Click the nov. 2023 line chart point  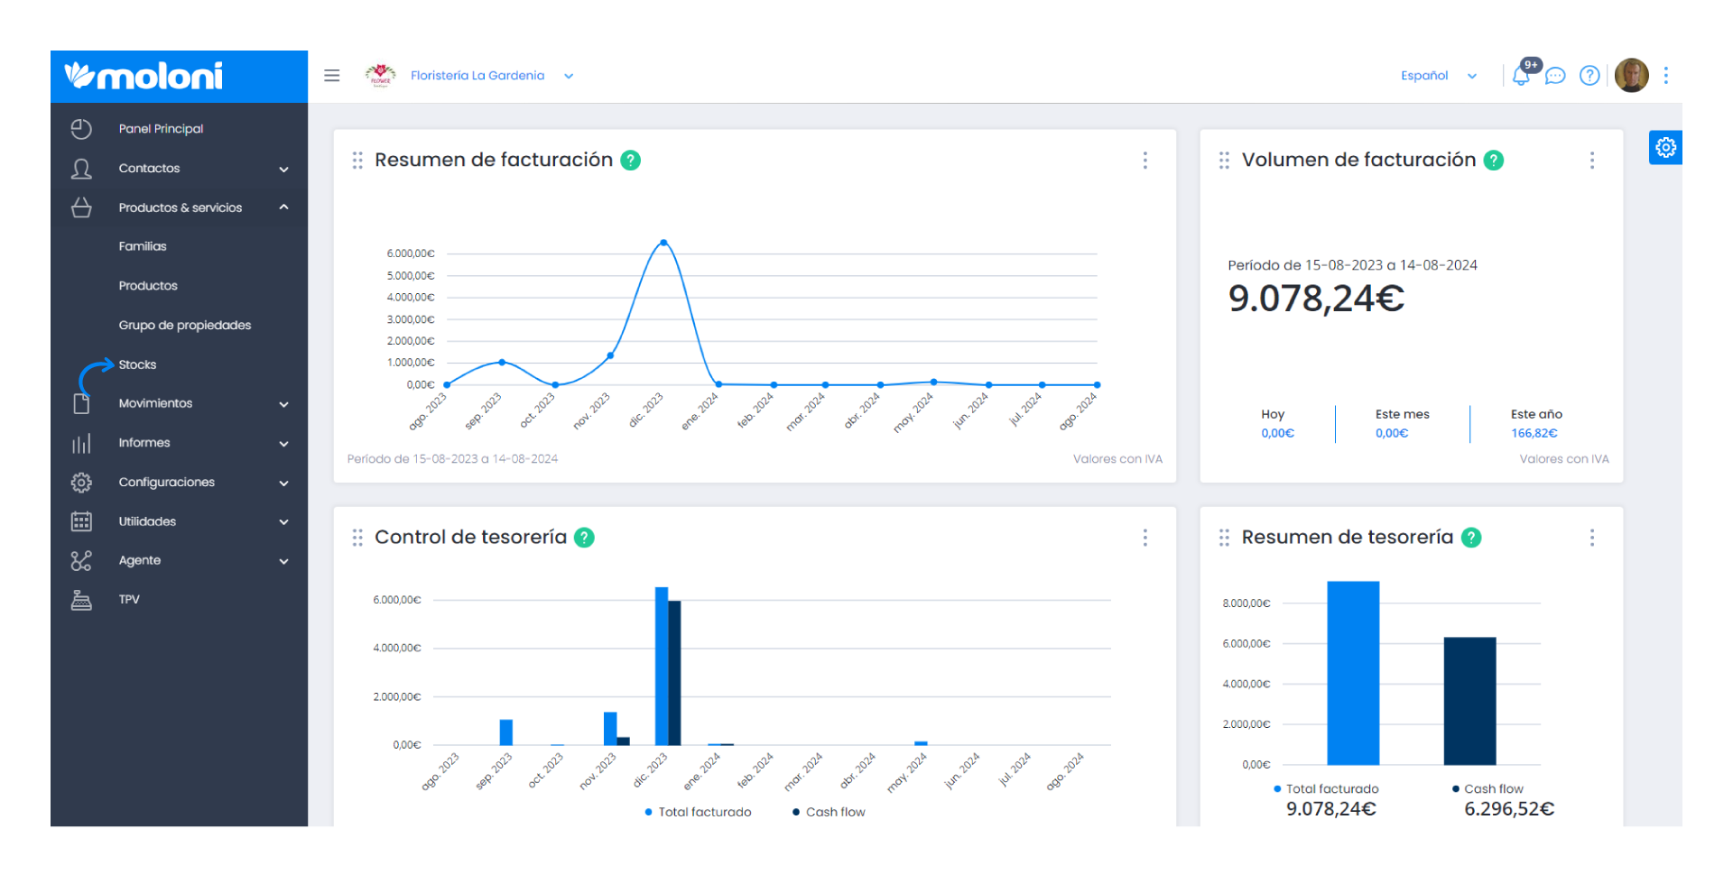(610, 355)
